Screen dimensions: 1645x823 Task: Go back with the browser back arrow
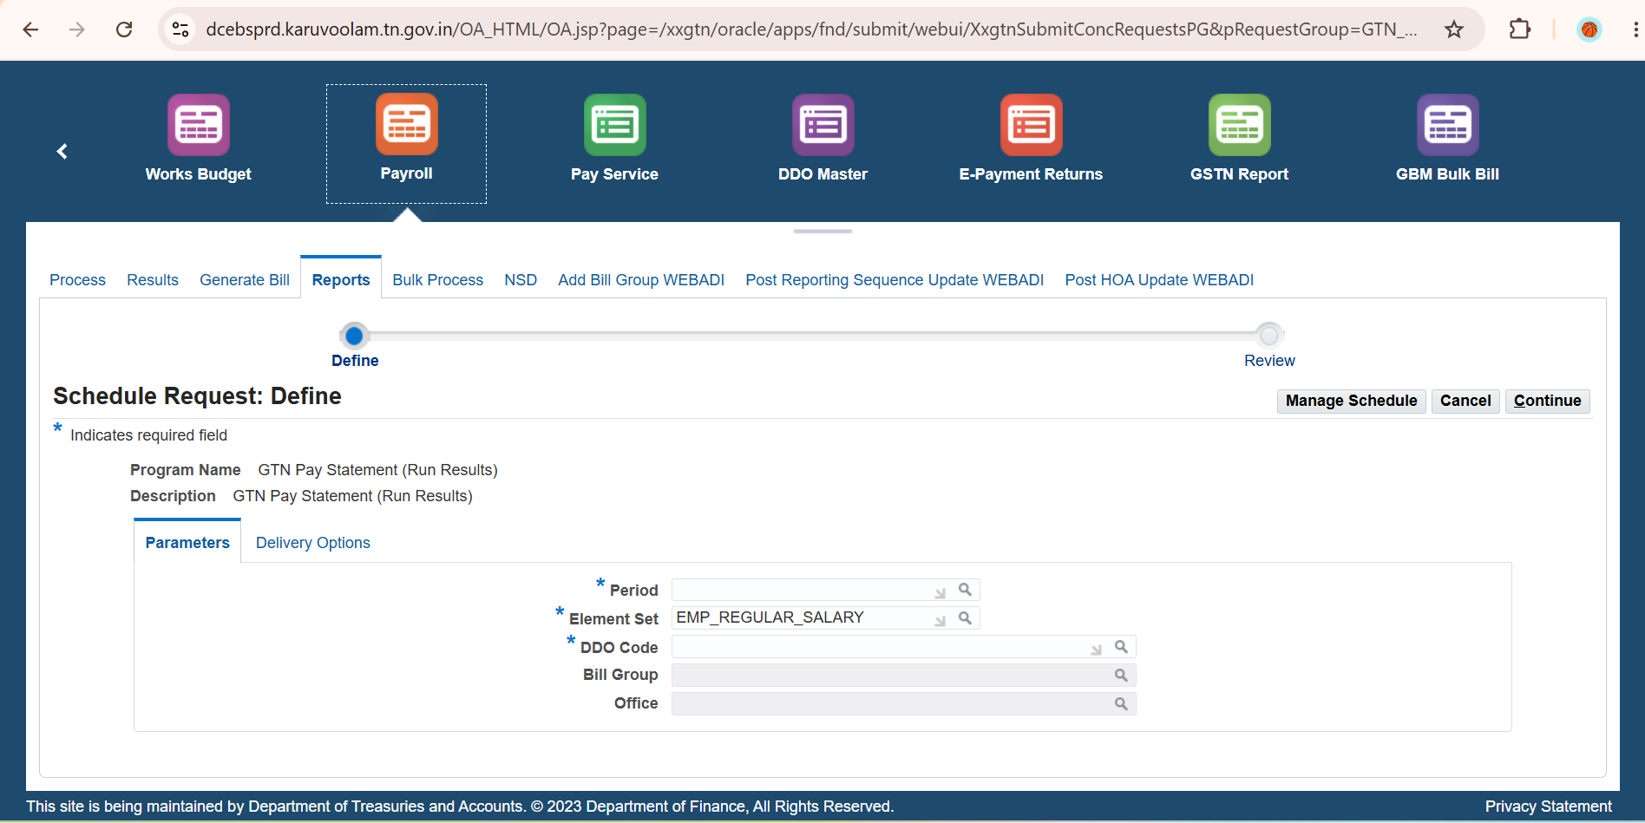(30, 29)
